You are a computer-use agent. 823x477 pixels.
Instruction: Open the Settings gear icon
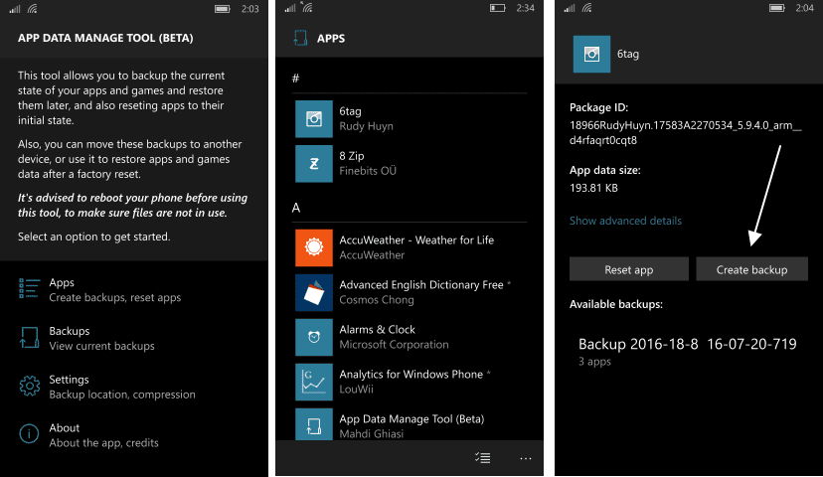tap(30, 386)
